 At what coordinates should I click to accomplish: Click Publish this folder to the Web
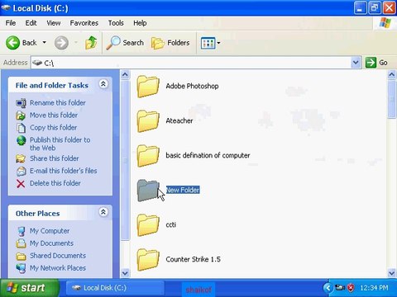coord(60,144)
